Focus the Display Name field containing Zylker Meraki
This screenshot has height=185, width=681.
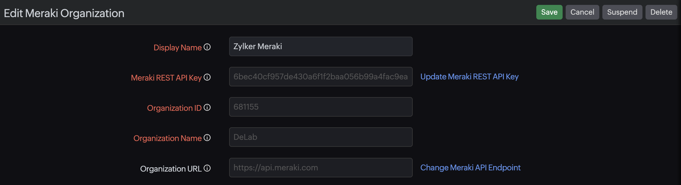321,46
